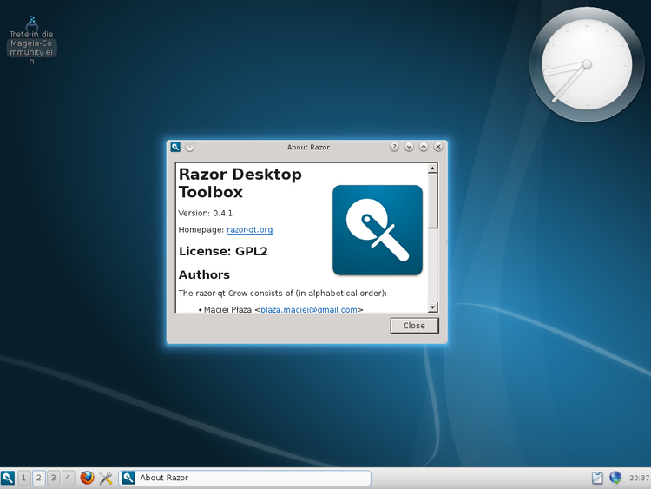This screenshot has height=489, width=651.
Task: Switch to virtual desktop 1
Action: click(23, 478)
